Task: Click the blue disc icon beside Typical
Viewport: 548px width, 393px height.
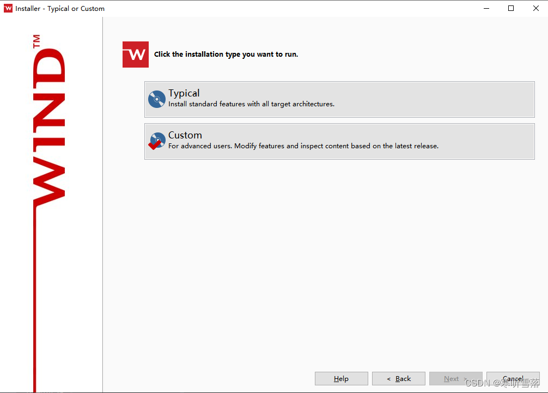Action: click(x=156, y=98)
